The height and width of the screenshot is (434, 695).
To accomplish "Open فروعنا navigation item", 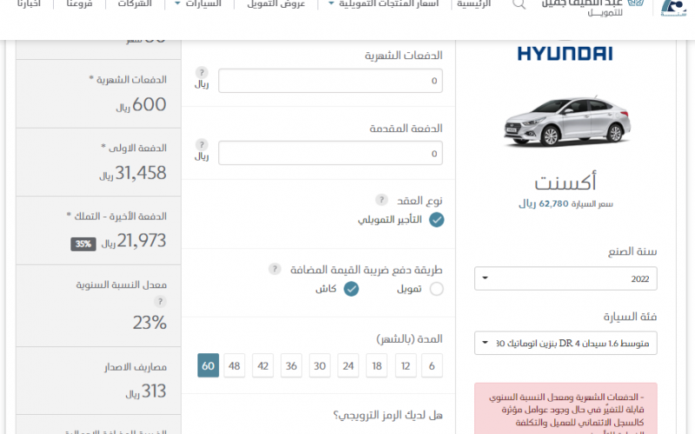I will [79, 3].
